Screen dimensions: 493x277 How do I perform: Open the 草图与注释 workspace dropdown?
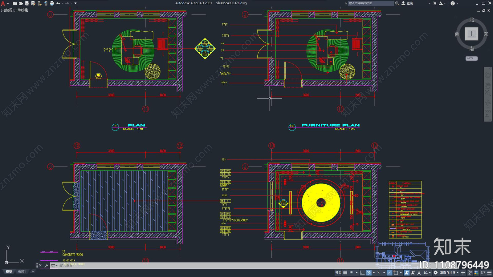[449, 273]
